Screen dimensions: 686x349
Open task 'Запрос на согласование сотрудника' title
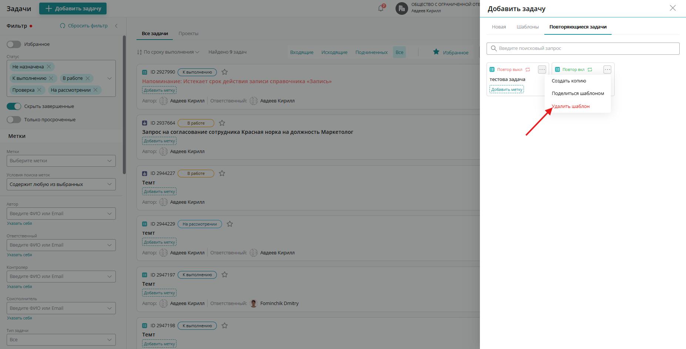pos(248,132)
